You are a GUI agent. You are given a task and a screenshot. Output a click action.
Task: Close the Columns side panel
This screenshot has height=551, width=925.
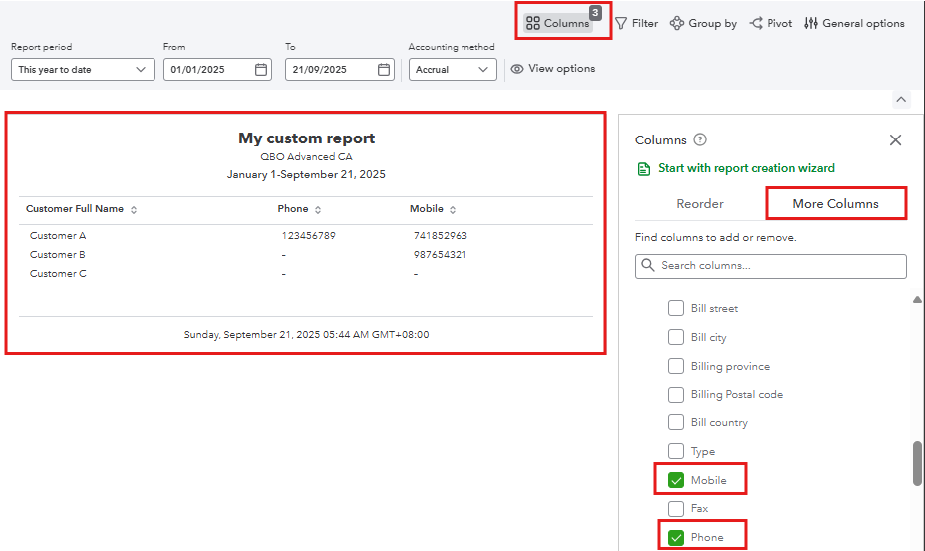coord(895,140)
